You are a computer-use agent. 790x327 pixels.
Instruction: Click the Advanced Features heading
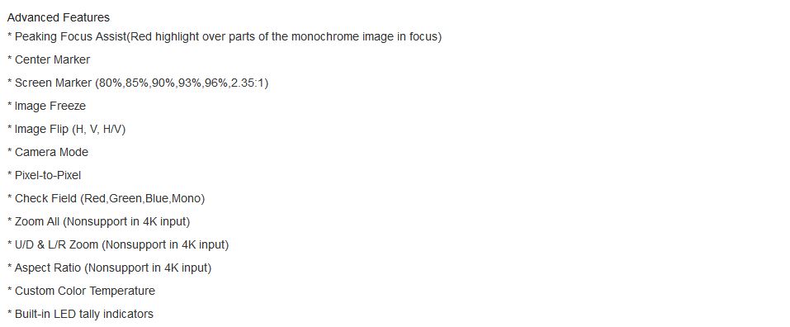(x=59, y=17)
